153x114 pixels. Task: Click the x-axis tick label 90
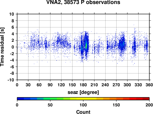coord(50,85)
